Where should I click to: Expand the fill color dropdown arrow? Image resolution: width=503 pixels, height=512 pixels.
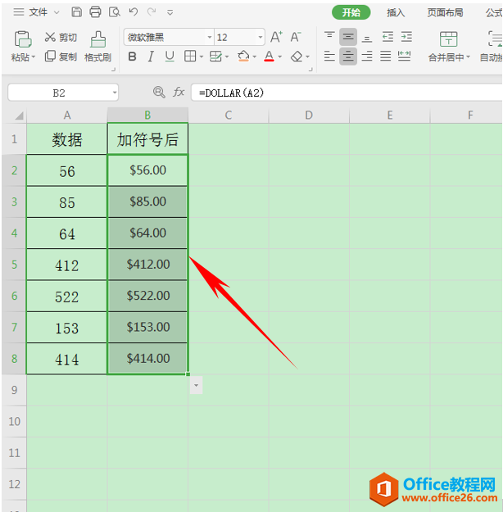(255, 57)
